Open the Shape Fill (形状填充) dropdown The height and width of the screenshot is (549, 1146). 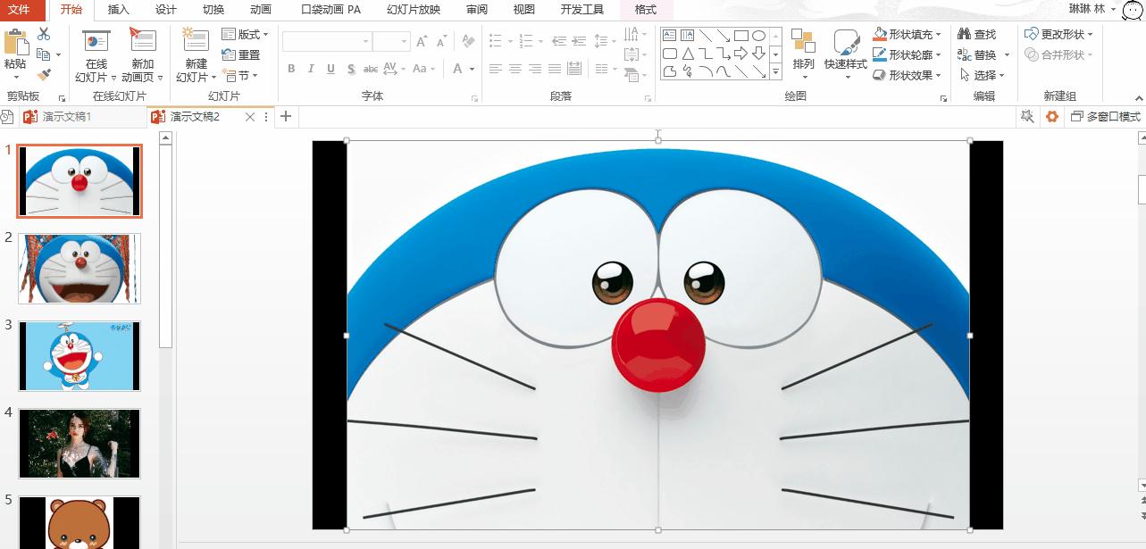(905, 34)
